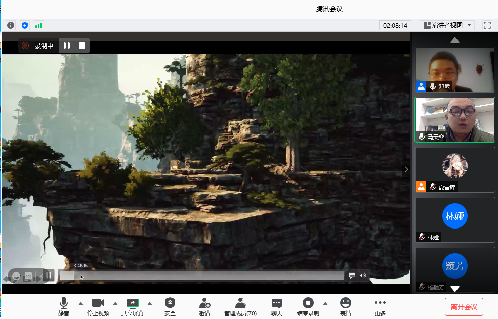This screenshot has height=319, width=498.
Task: Click the video player progress bar
Action: point(201,276)
